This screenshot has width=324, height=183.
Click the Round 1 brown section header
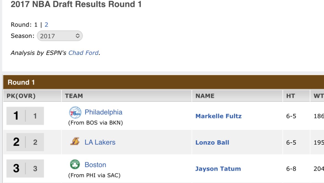tap(163, 82)
